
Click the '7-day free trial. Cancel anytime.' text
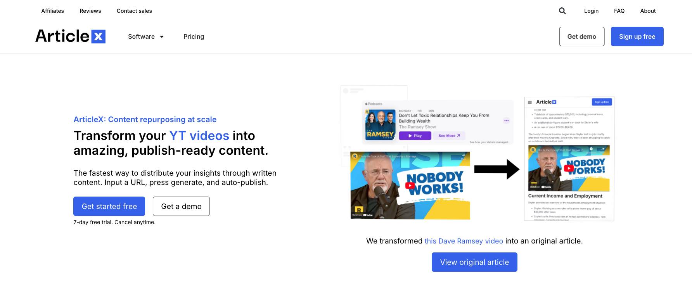point(114,222)
